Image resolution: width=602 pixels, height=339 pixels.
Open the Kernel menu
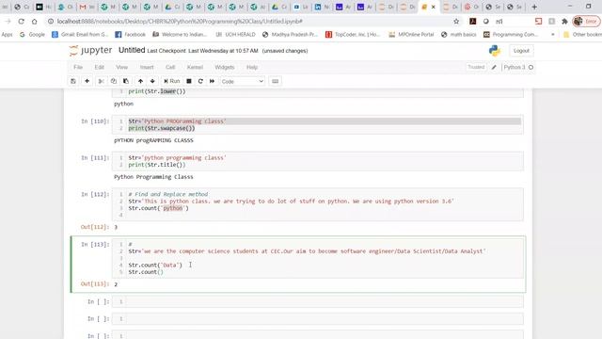(x=195, y=67)
